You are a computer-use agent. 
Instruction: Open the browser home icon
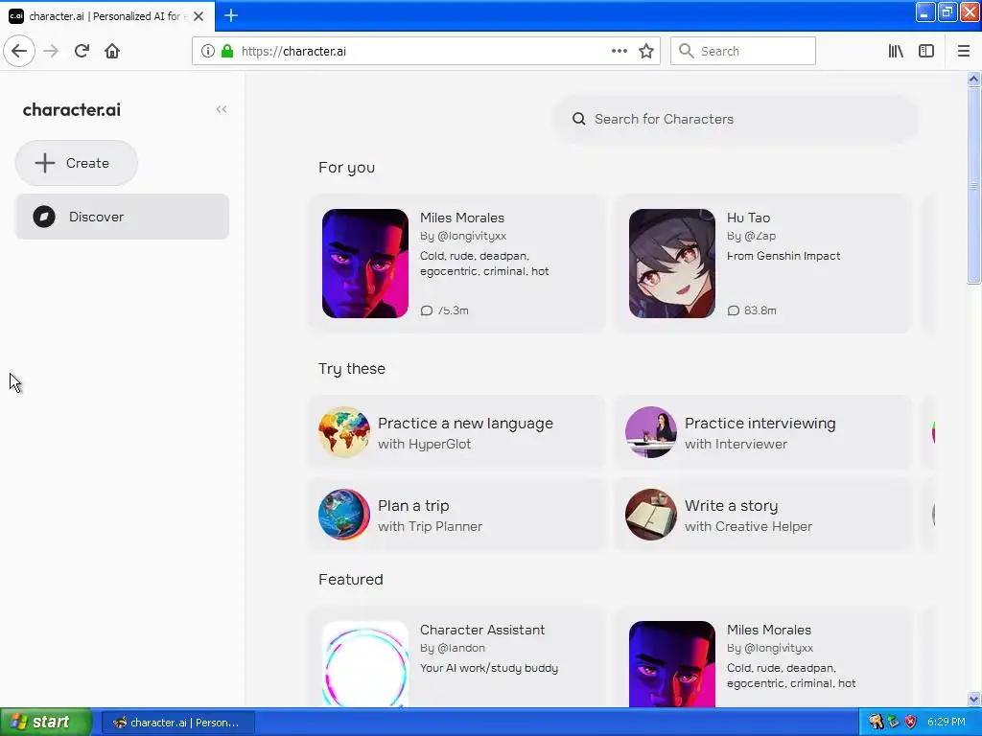pyautogui.click(x=112, y=51)
